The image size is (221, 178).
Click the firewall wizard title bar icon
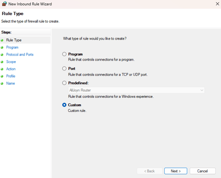pos(4,4)
